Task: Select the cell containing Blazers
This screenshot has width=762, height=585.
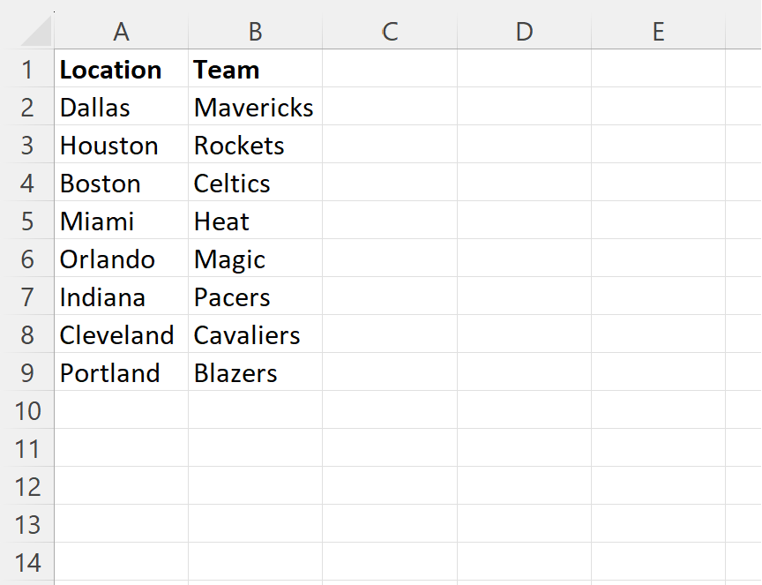Action: [256, 372]
